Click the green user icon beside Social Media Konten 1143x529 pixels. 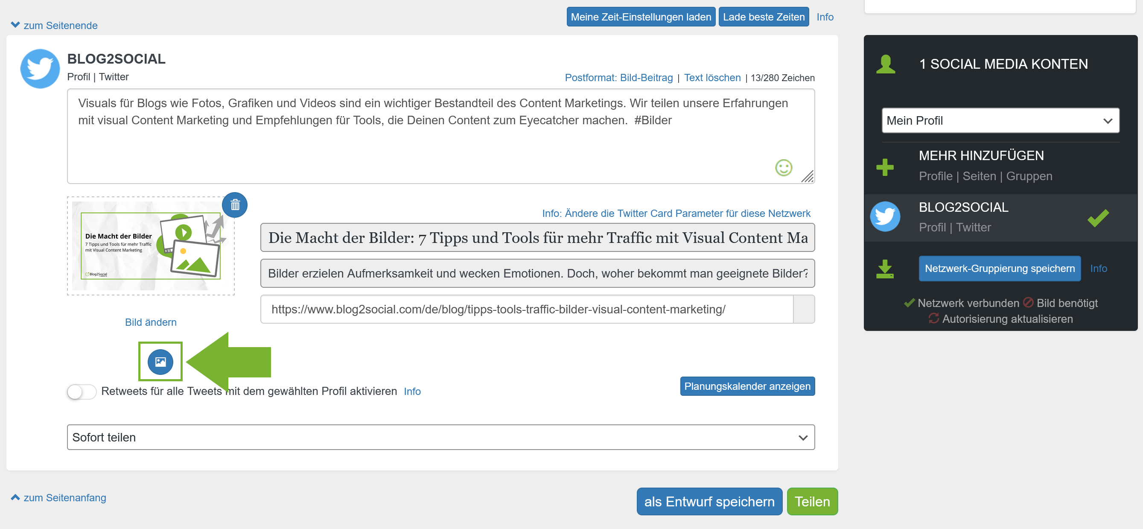pos(885,64)
